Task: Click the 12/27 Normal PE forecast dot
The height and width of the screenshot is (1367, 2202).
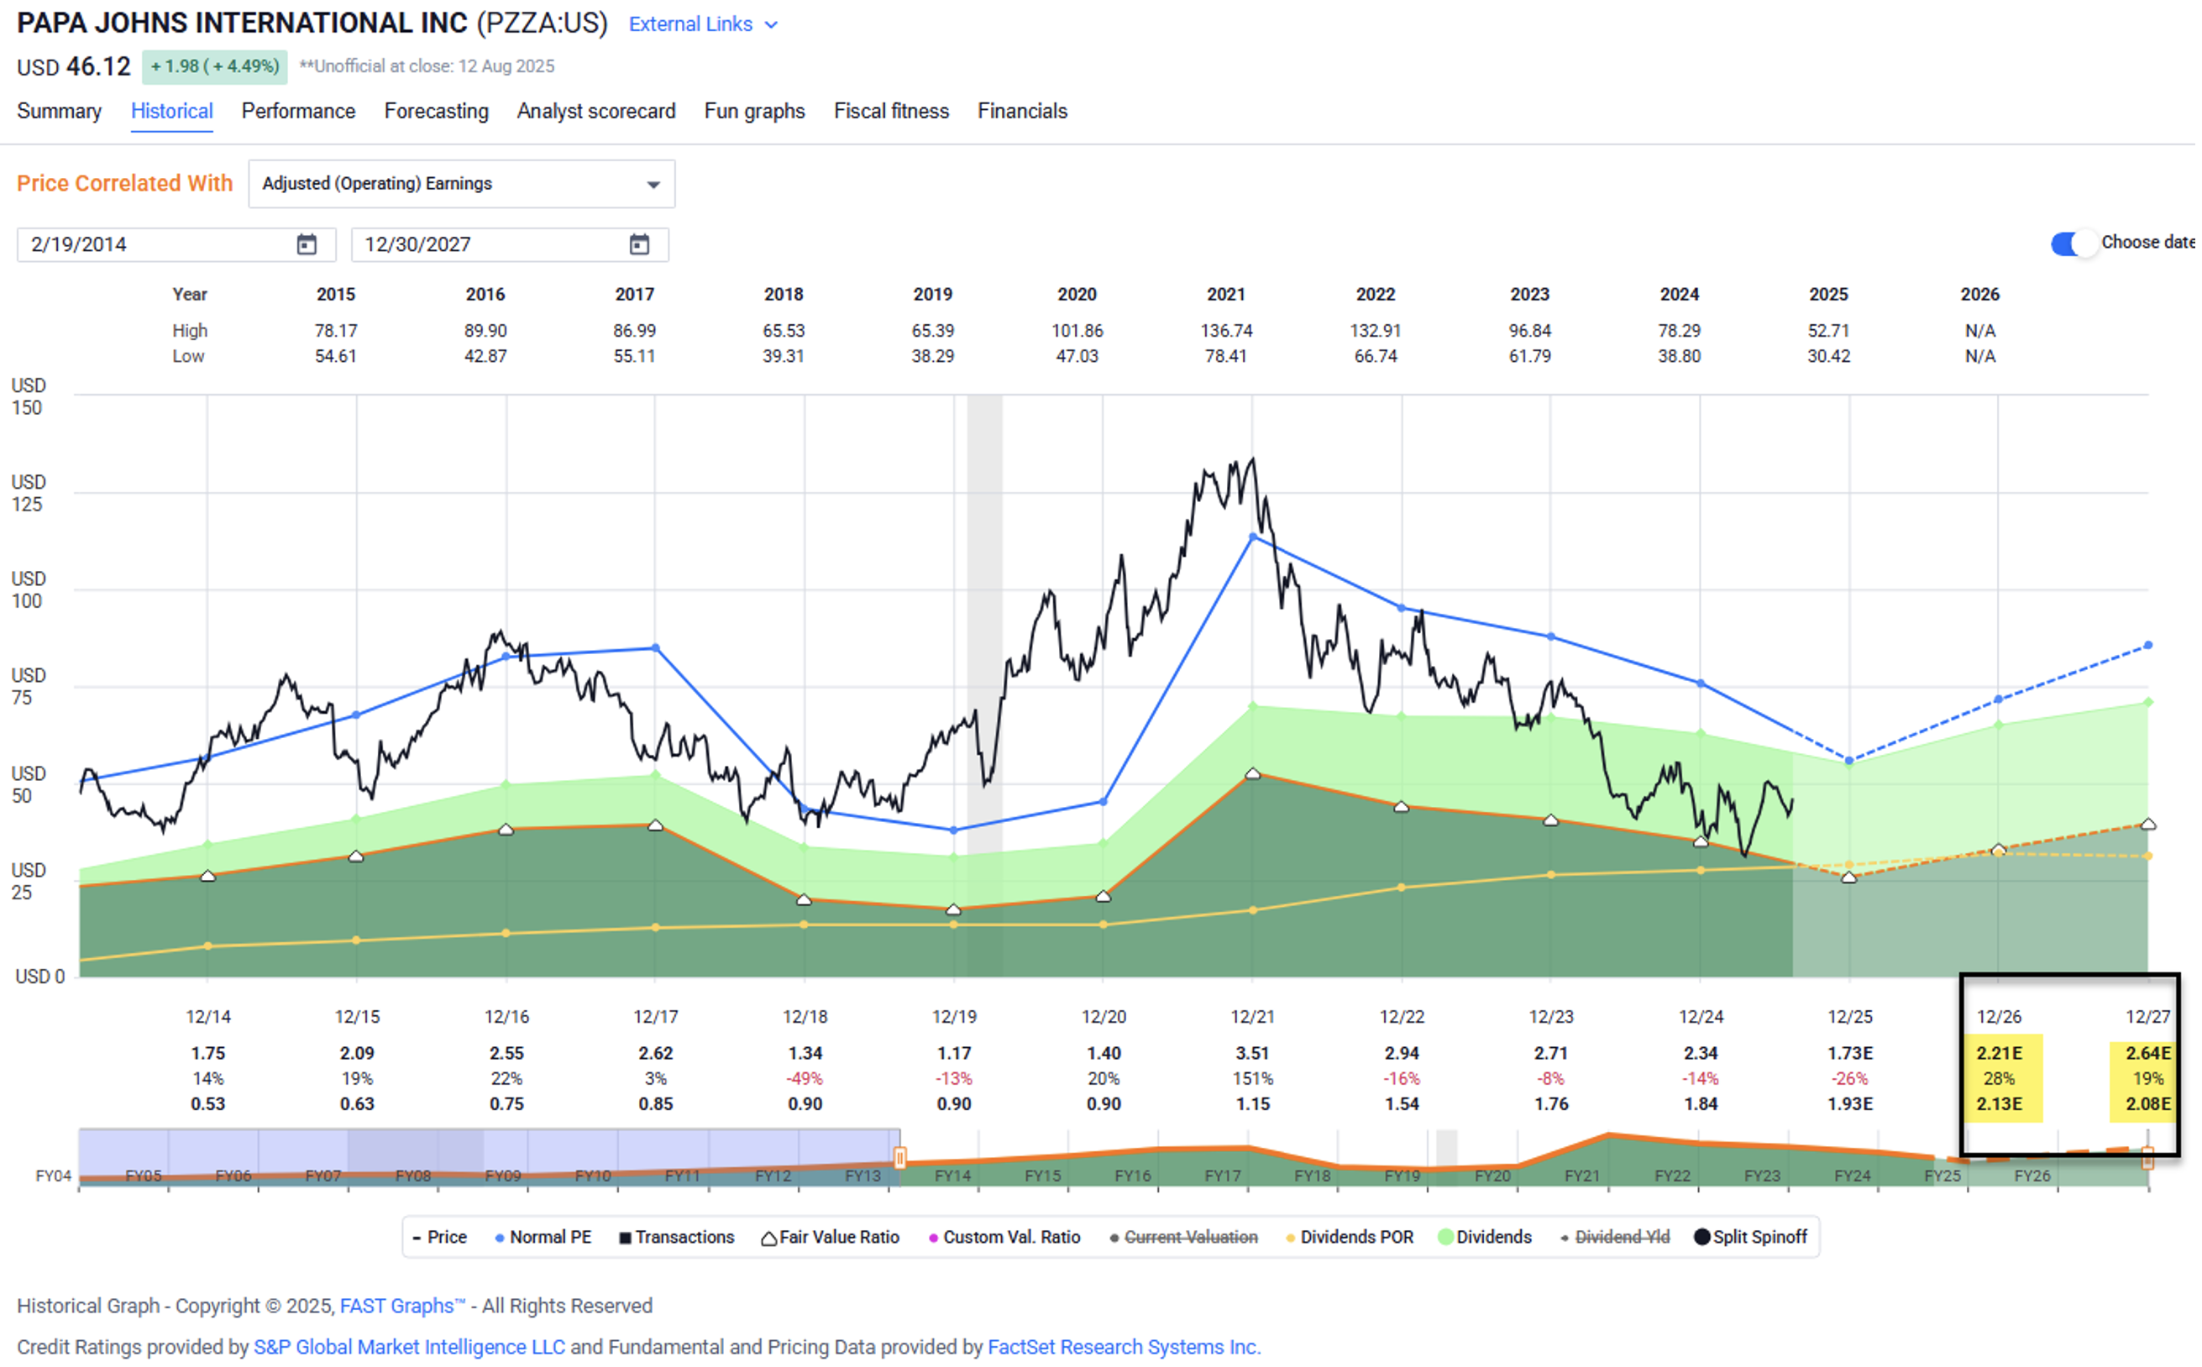Action: 2147,646
